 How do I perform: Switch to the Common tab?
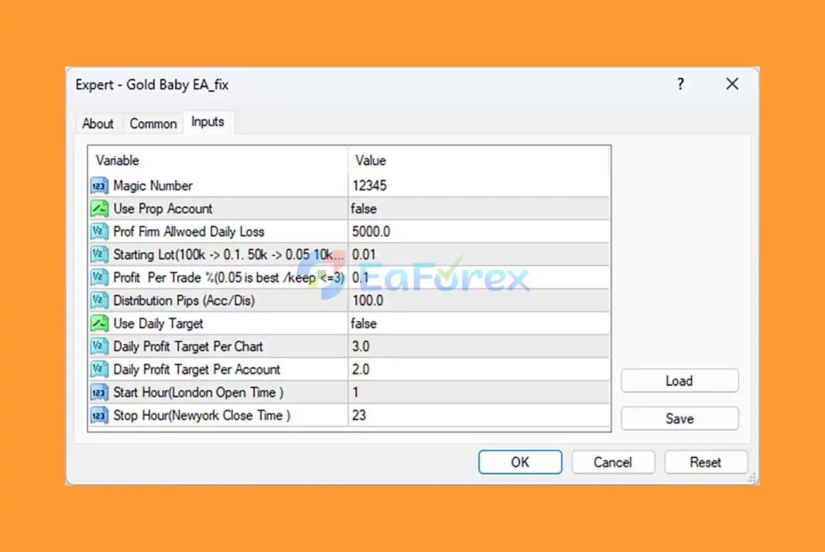coord(153,124)
